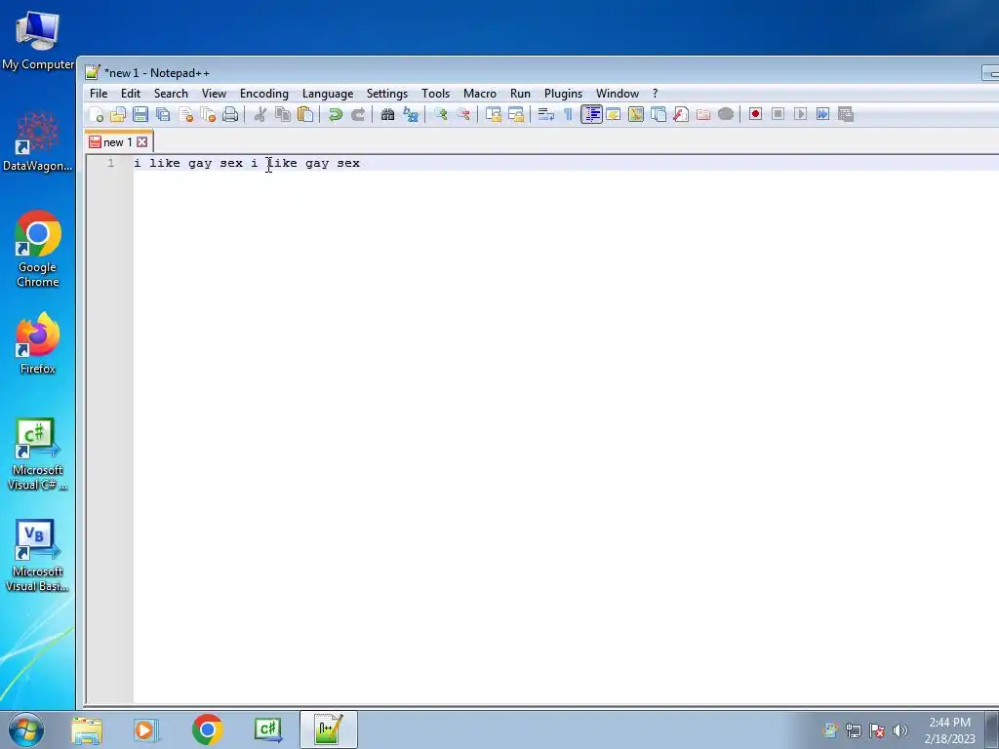This screenshot has height=749, width=999.
Task: Open the Function List panel icon
Action: [681, 115]
